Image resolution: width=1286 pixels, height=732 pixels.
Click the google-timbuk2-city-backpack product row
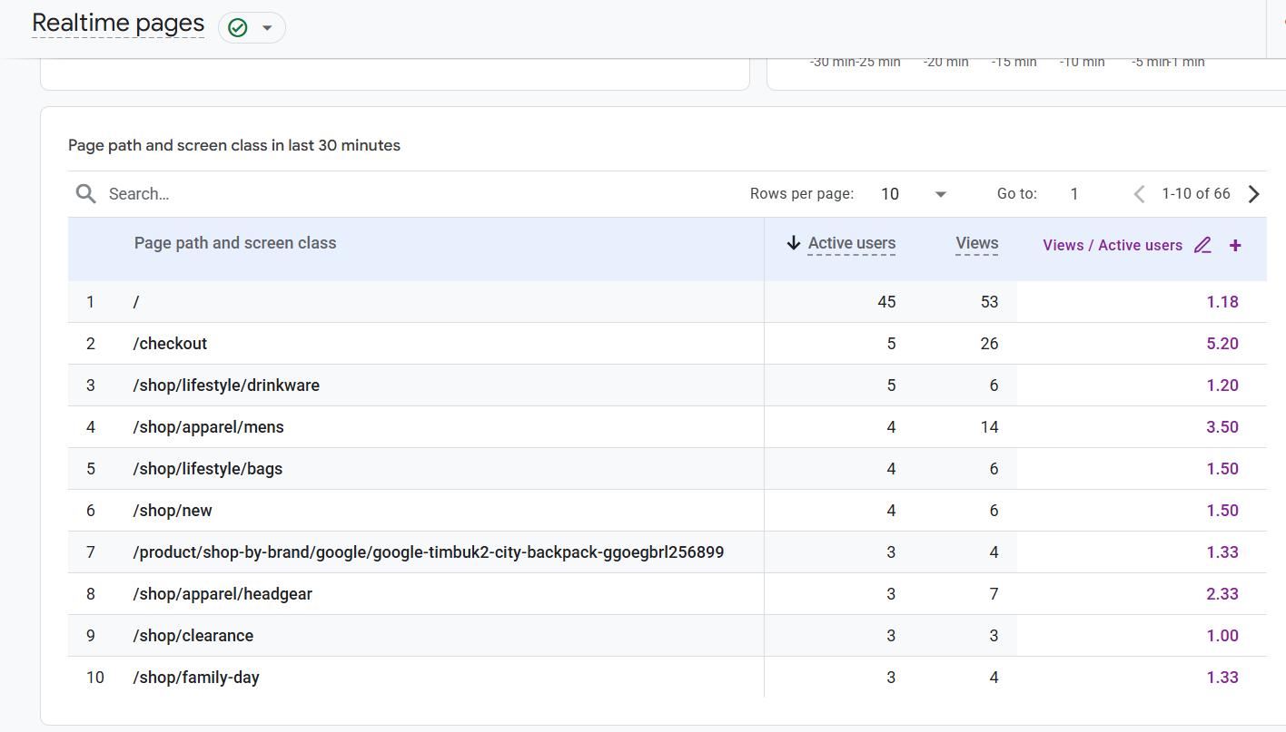coord(668,552)
